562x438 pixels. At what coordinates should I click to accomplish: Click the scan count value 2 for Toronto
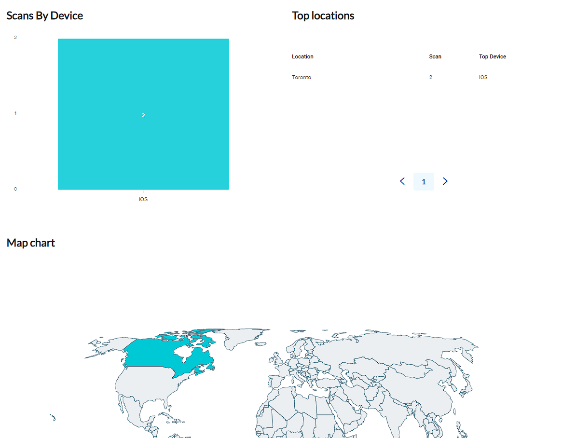(430, 77)
